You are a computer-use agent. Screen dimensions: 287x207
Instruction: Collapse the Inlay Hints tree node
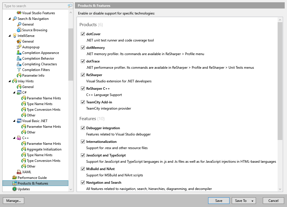point(10,81)
